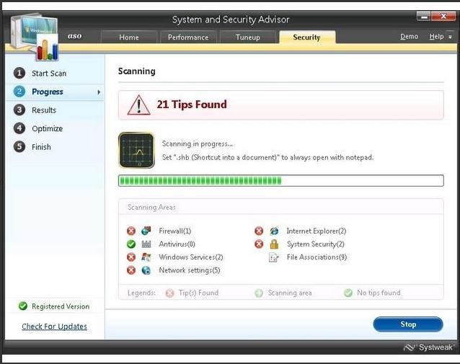Click the No tips found legend icon
460x364 pixels.
coord(348,293)
